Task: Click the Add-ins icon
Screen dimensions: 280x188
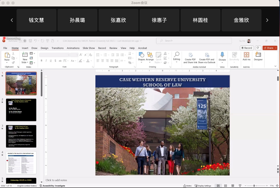Action: pyautogui.click(x=247, y=56)
